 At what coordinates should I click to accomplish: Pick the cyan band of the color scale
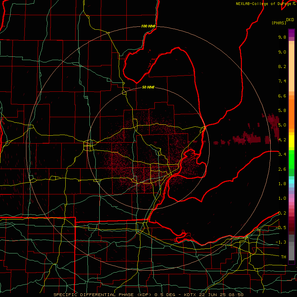pos(291,181)
